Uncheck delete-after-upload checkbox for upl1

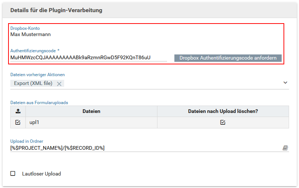pos(223,123)
